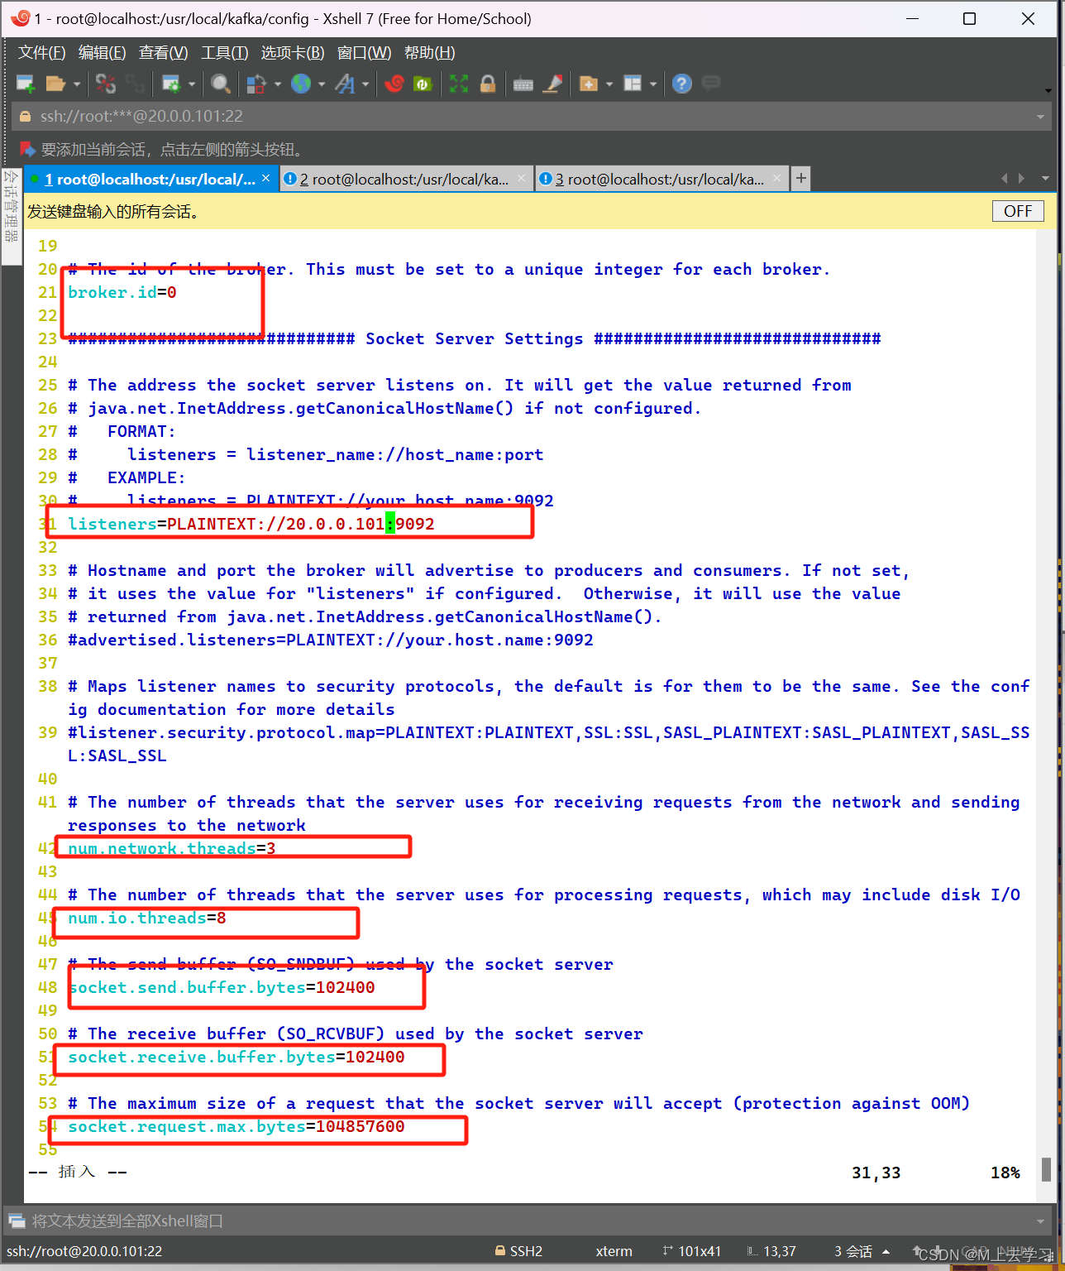Click the Open Session folder icon
Viewport: 1065px width, 1271px height.
[x=55, y=84]
